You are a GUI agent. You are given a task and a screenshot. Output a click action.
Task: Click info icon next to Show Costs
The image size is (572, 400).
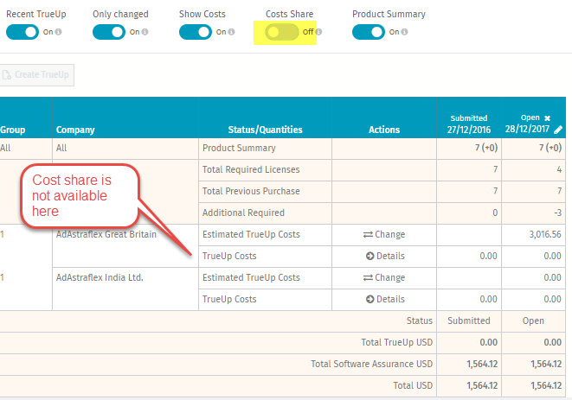click(231, 32)
